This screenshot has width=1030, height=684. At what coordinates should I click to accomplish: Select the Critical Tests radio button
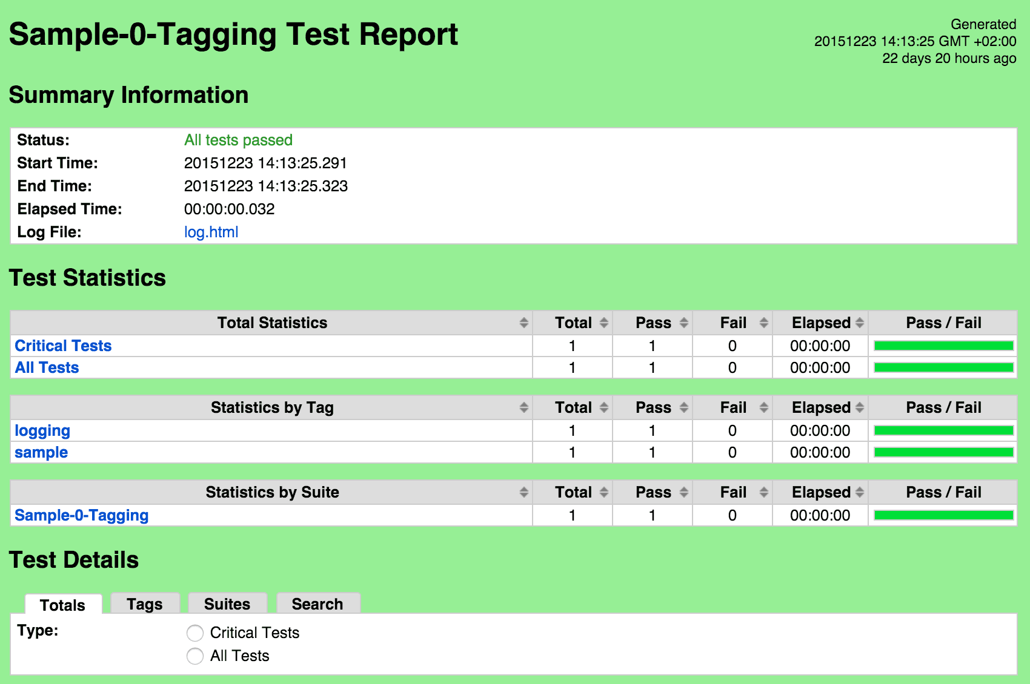195,633
